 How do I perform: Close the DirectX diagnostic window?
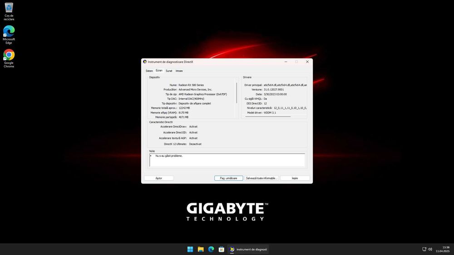point(307,62)
